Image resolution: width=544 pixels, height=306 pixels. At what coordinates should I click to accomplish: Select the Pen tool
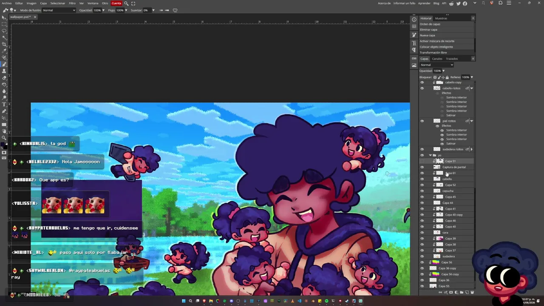click(4, 111)
